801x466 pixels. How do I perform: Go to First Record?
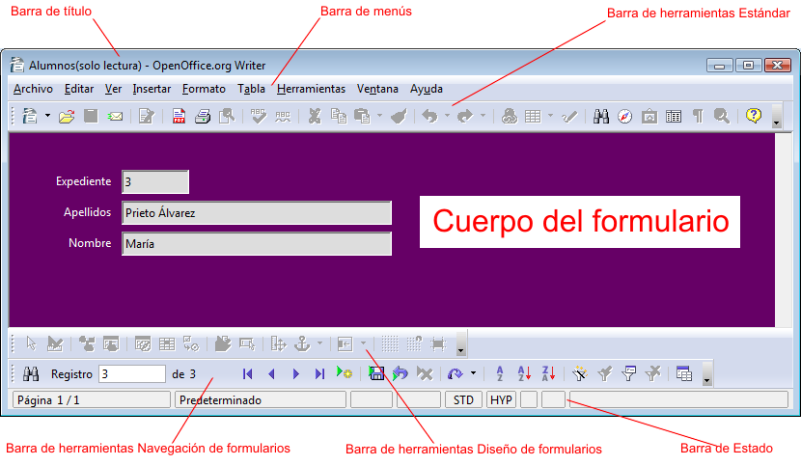[x=248, y=374]
